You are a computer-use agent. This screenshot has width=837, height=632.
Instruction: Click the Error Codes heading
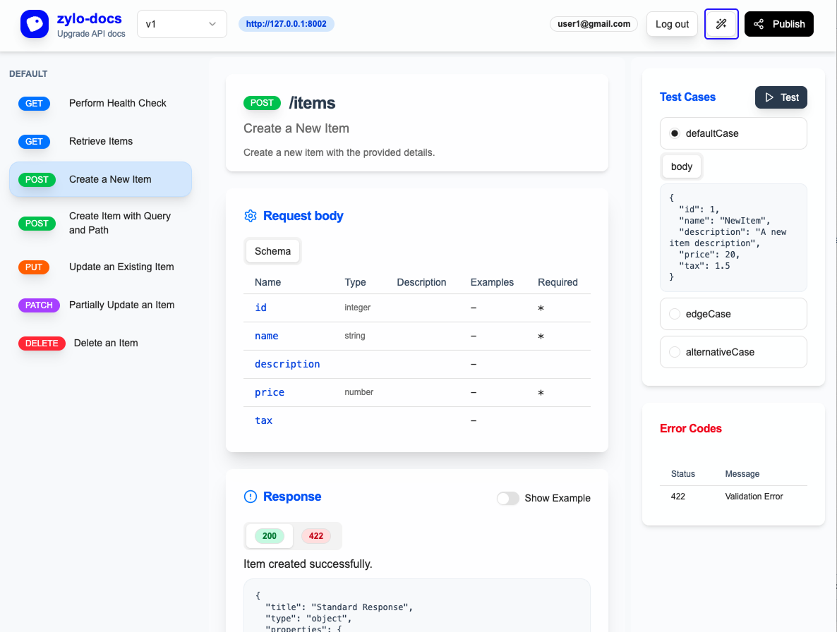691,429
